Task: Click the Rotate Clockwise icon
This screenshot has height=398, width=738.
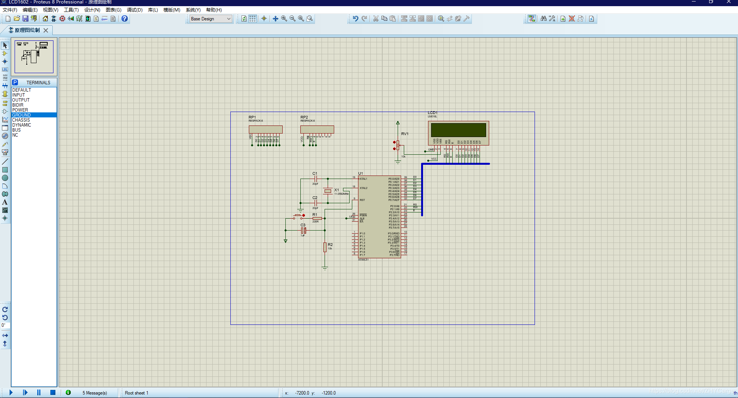Action: [x=5, y=309]
